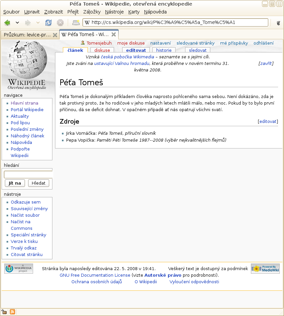This screenshot has height=316, width=284.
Task: Open the Záložky menu
Action: 92,12
